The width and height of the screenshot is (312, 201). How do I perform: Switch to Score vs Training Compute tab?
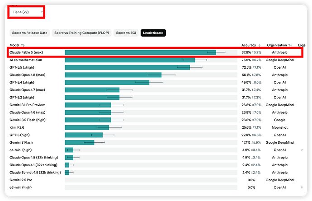(x=81, y=33)
